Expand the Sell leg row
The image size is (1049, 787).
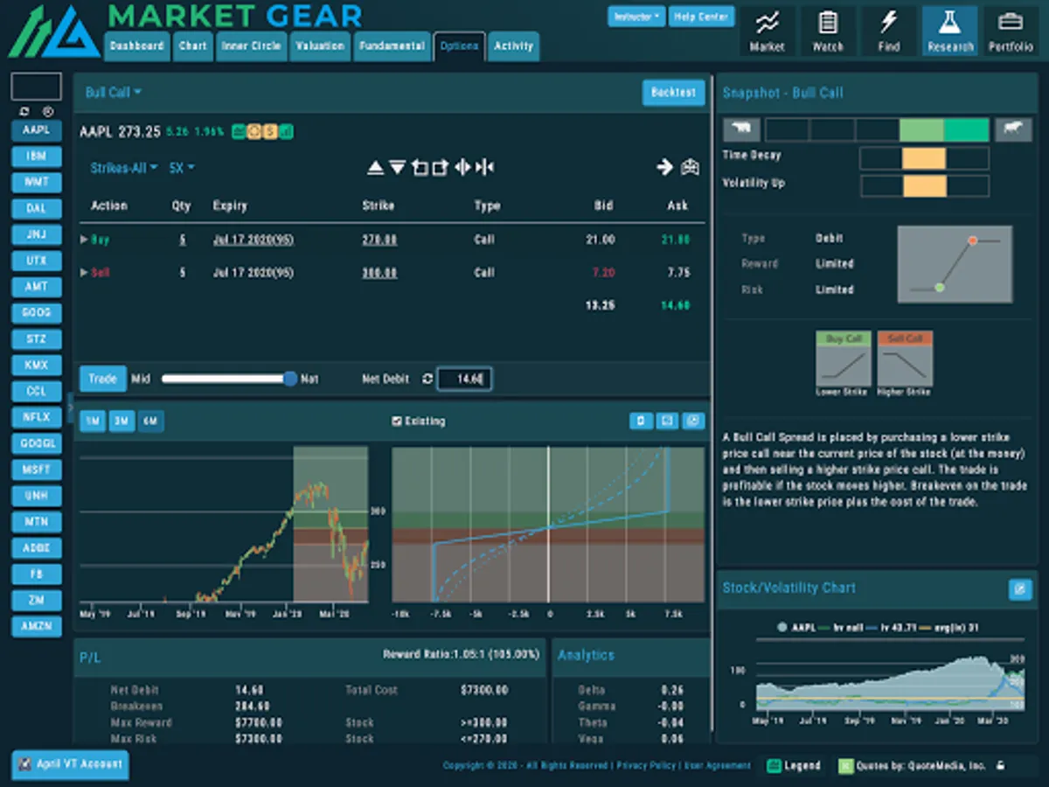click(x=84, y=273)
